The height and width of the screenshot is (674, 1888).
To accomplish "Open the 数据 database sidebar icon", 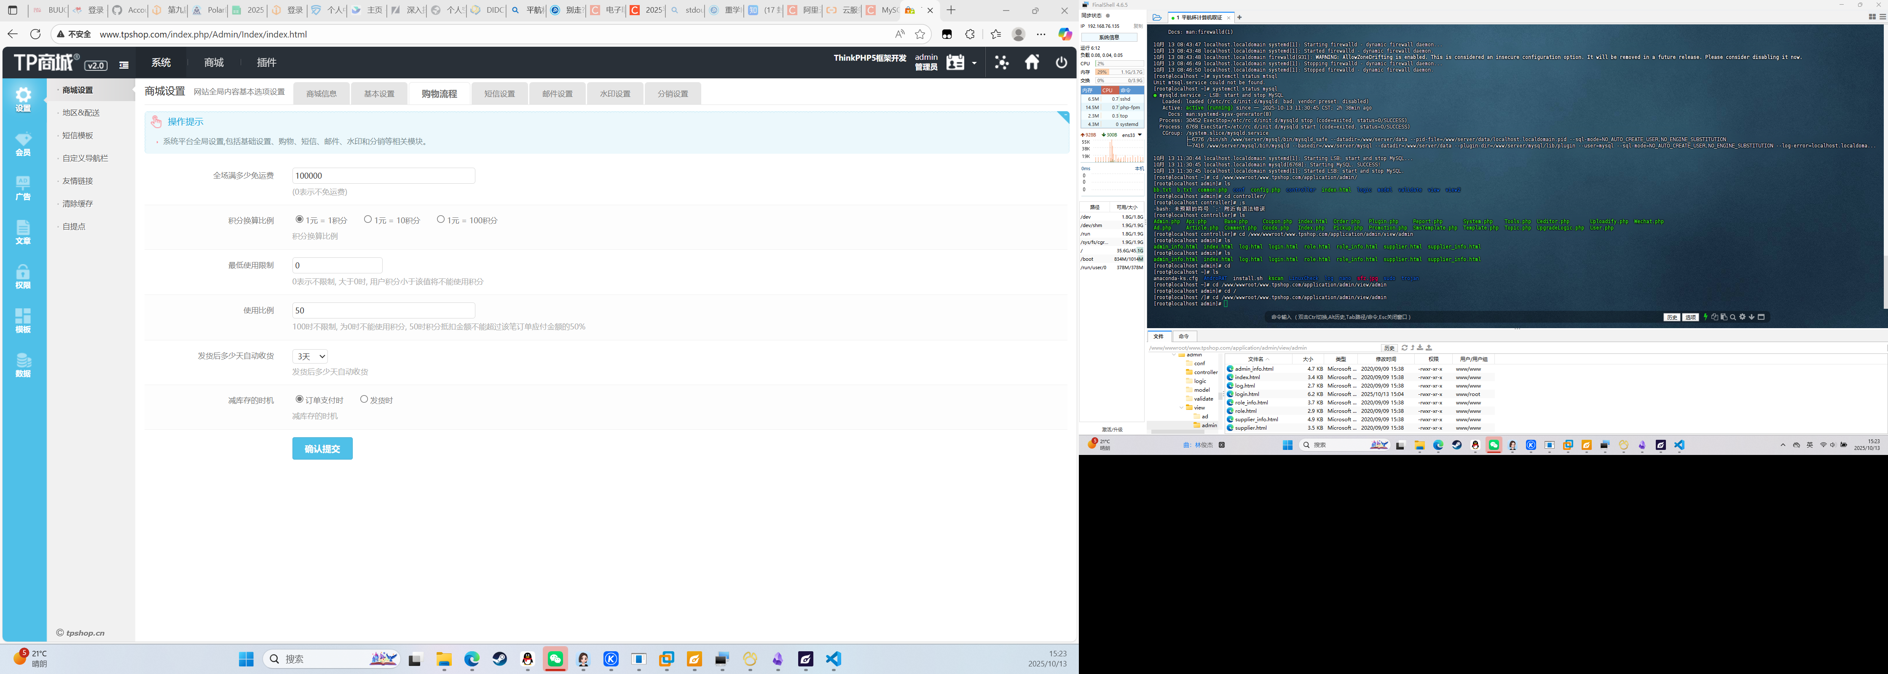I will (24, 365).
